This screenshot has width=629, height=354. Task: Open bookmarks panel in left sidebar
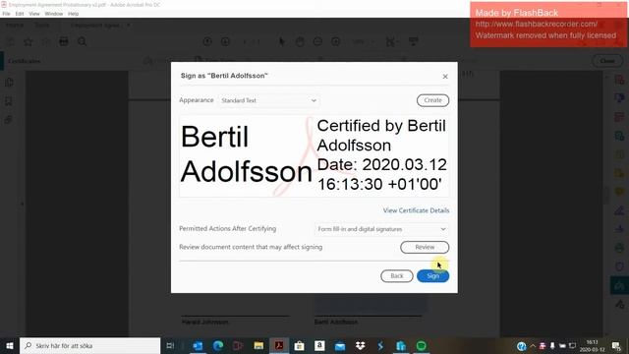(9, 101)
